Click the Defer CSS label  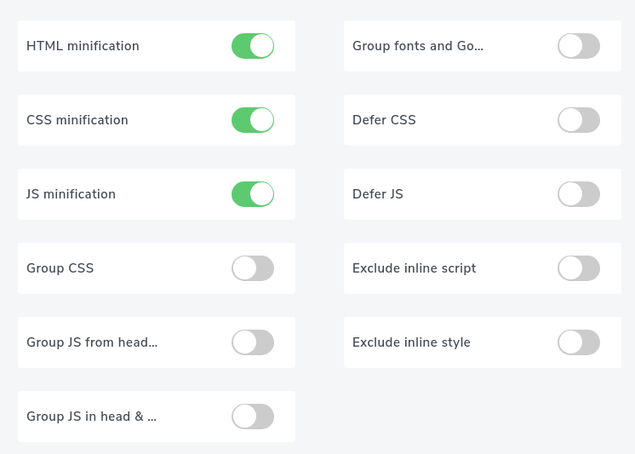coord(384,120)
